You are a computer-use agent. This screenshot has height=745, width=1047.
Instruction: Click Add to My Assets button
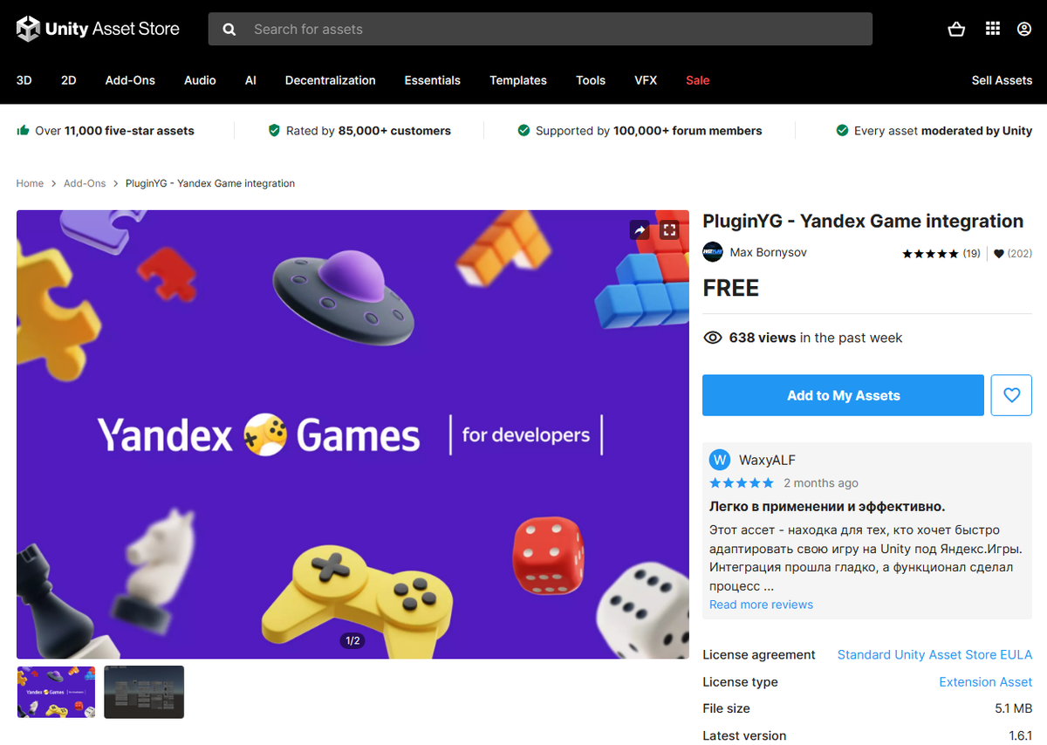click(x=843, y=395)
